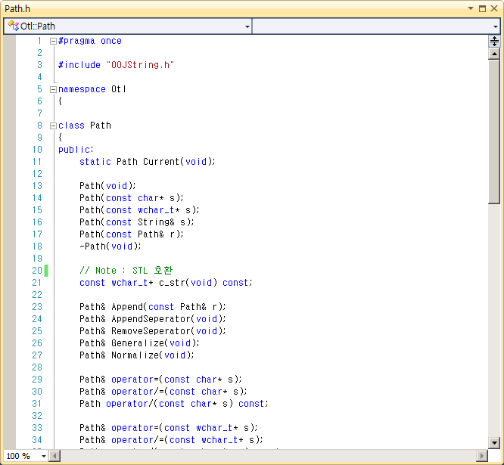Click "Path(const Path& r);" constructor line
This screenshot has width=504, height=465.
coord(132,234)
